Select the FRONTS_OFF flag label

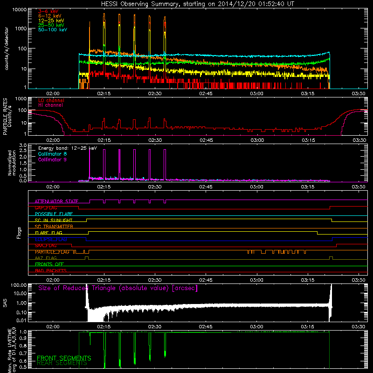49,264
